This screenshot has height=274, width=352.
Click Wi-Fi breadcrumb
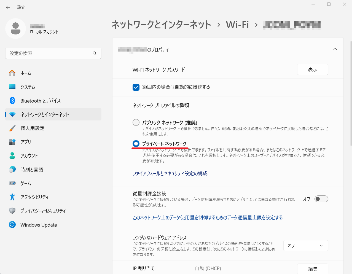[x=237, y=25]
